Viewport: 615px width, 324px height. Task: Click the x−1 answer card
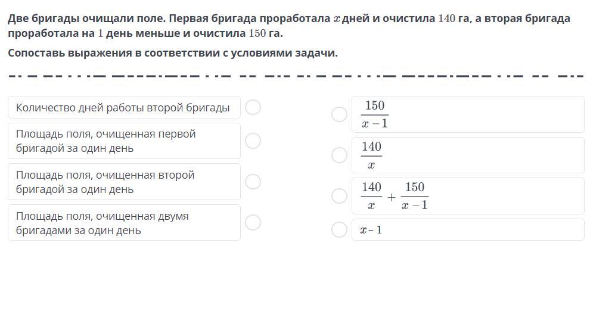(x=468, y=229)
